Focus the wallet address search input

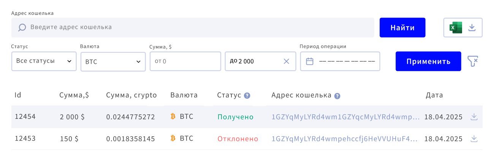198,27
